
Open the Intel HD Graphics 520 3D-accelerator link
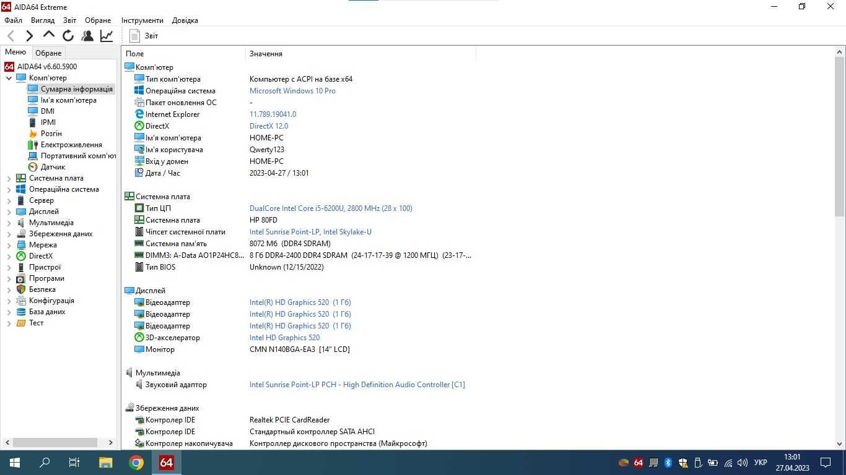[x=285, y=338]
